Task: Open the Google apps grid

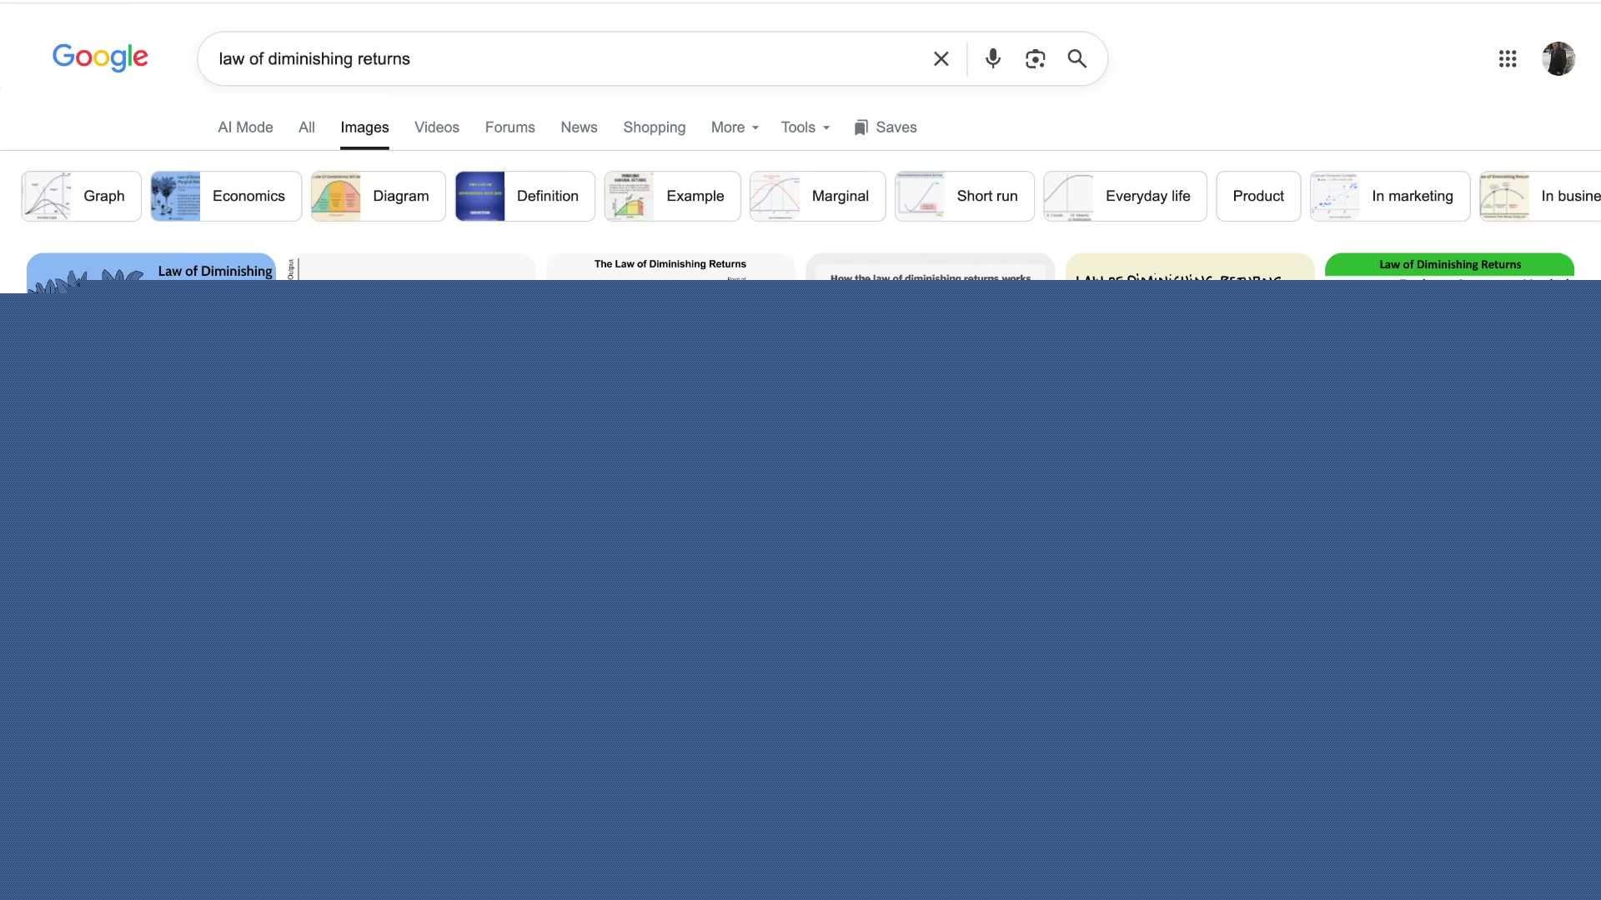Action: coord(1507,59)
